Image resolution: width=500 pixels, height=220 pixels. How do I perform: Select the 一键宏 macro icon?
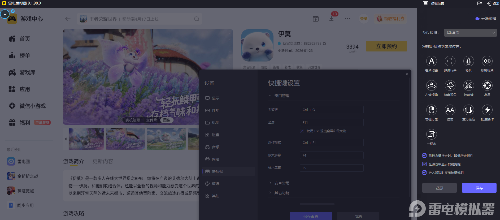432,134
